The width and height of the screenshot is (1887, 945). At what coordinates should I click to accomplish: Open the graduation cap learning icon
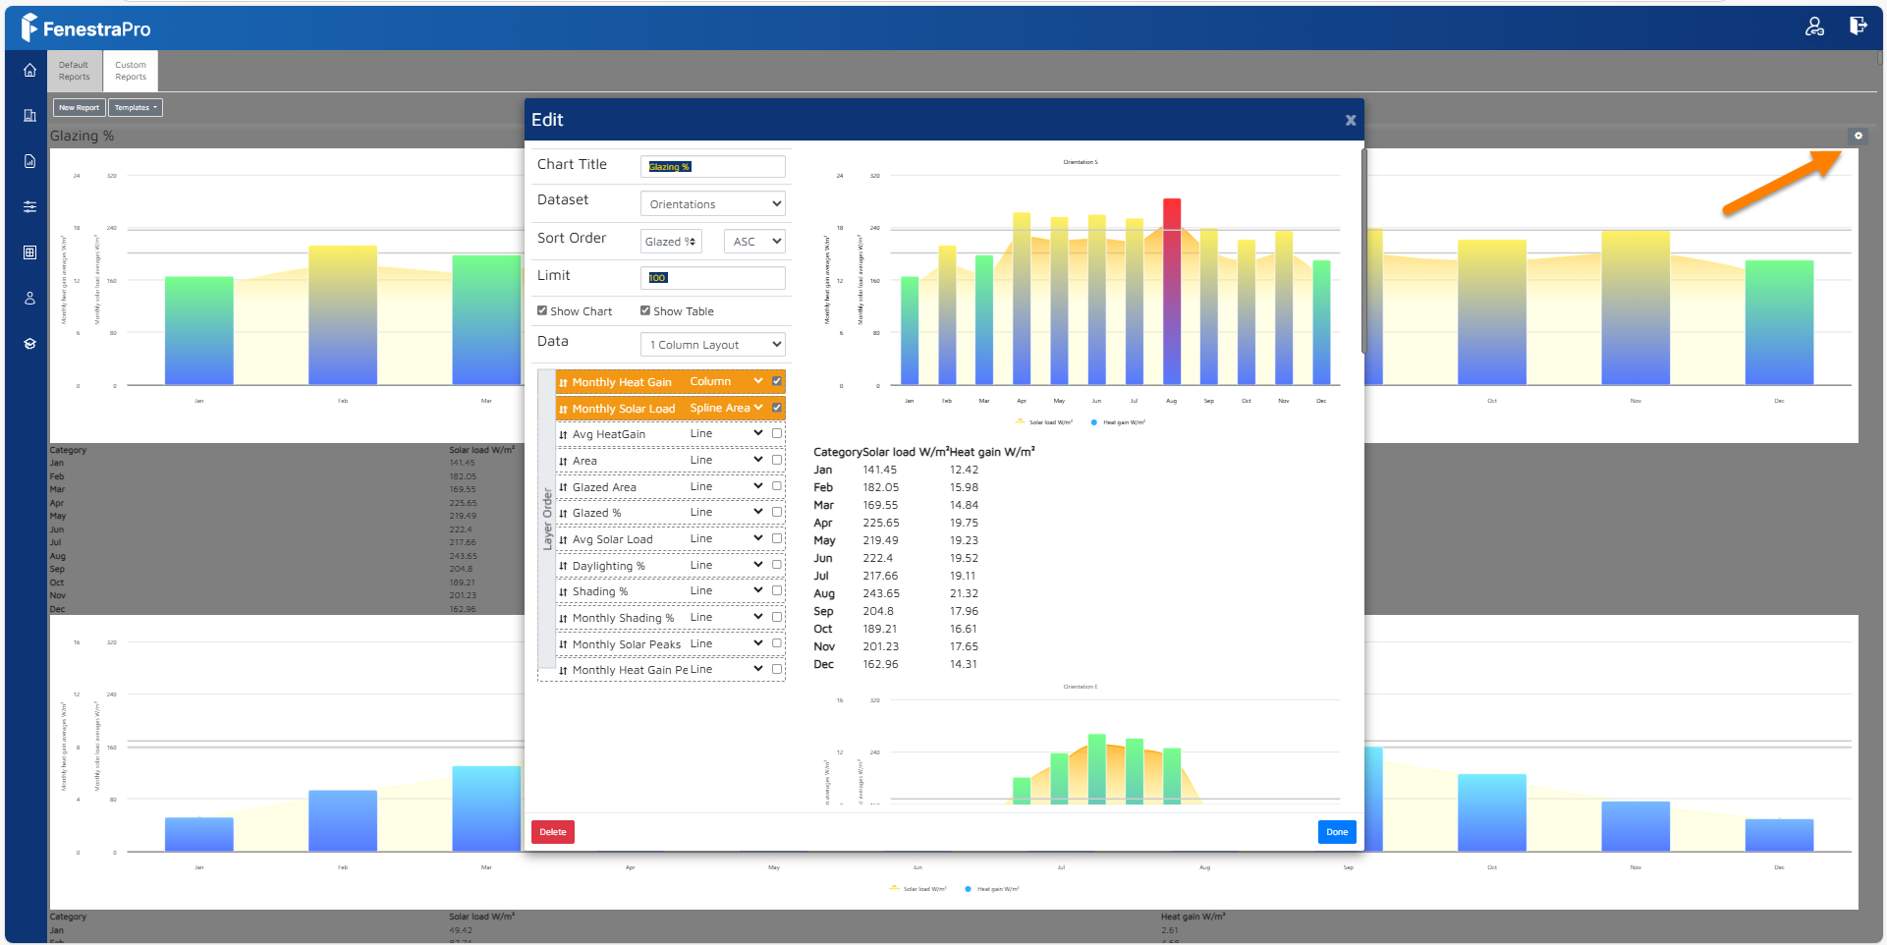pyautogui.click(x=29, y=344)
